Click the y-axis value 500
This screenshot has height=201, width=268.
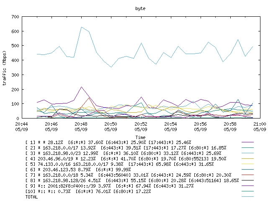(15, 46)
